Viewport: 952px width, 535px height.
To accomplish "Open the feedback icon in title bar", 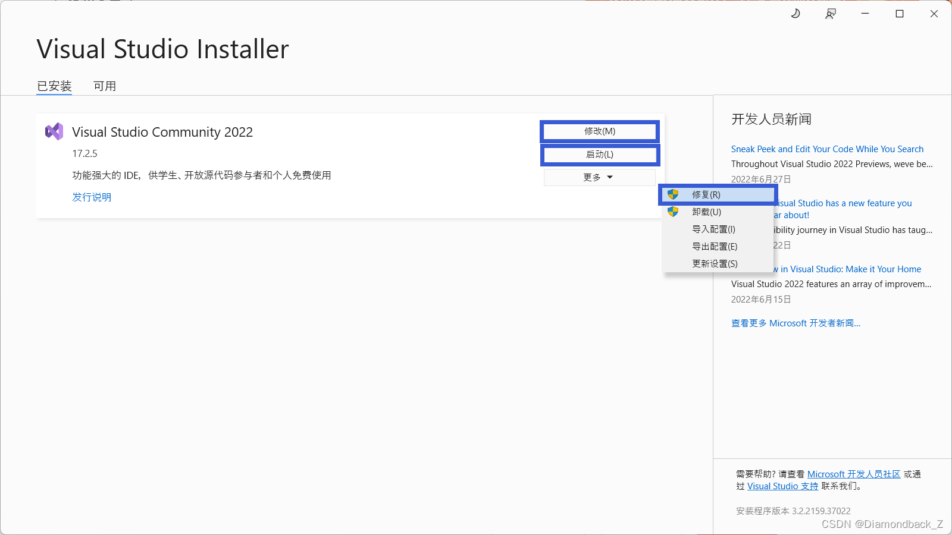I will [x=831, y=14].
